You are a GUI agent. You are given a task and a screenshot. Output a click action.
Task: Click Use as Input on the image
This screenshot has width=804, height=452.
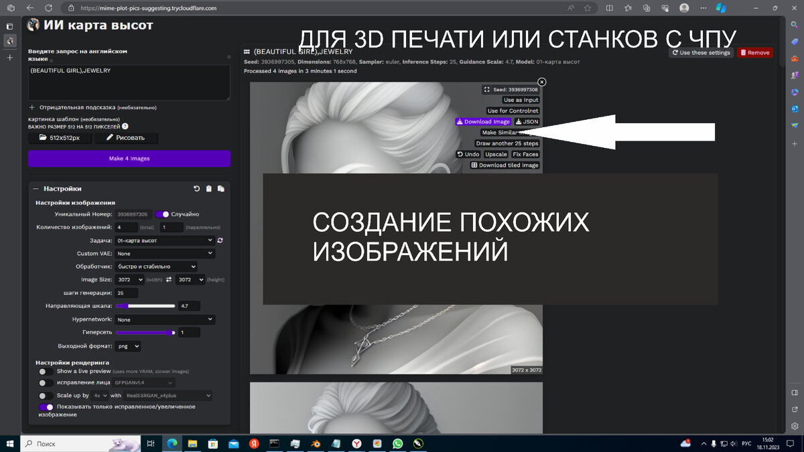[521, 100]
